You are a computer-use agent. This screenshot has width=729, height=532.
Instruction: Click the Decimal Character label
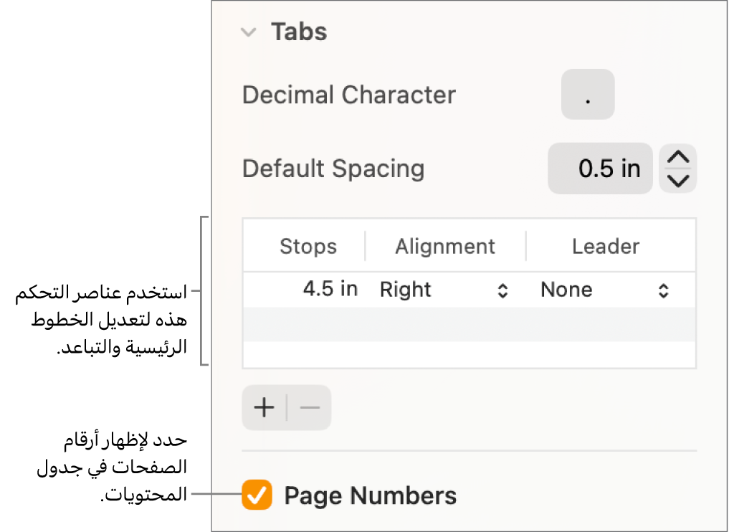click(x=349, y=95)
